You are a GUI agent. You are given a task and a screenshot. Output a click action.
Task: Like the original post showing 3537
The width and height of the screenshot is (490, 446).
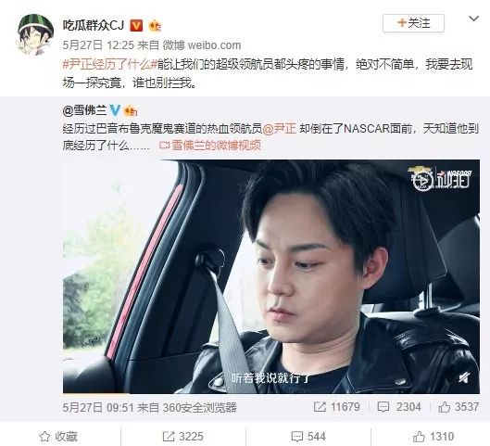click(459, 407)
